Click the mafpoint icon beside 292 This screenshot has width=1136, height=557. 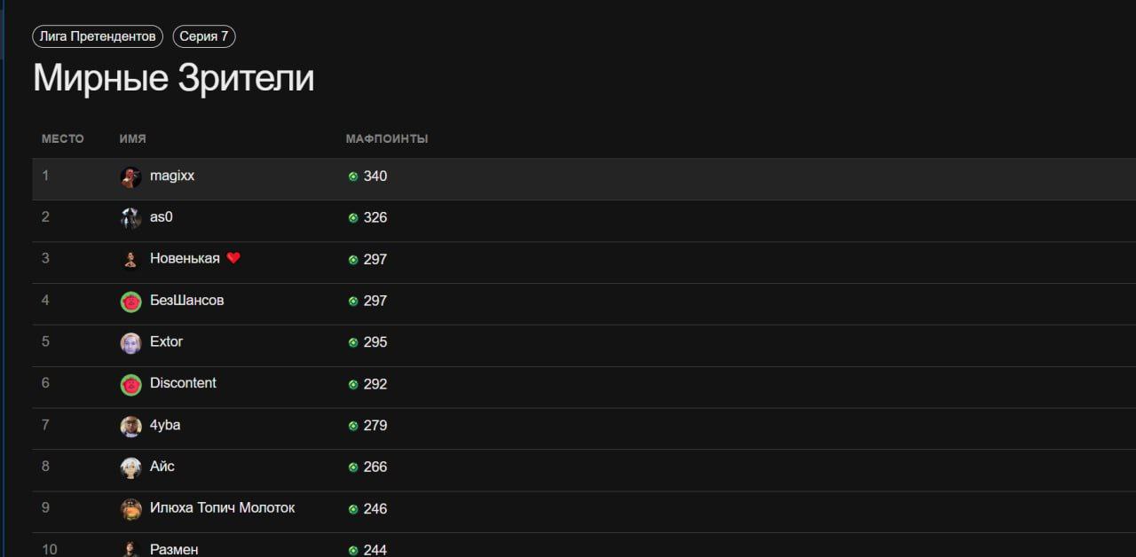(353, 384)
